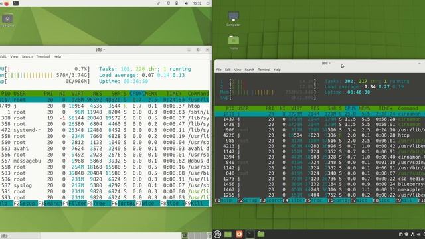Click F7 Nice- in left htop footer

coord(148,204)
